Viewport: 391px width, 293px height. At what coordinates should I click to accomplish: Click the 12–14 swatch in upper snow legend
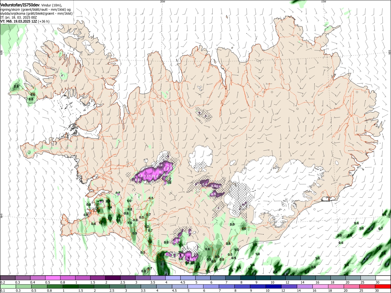[293, 278]
